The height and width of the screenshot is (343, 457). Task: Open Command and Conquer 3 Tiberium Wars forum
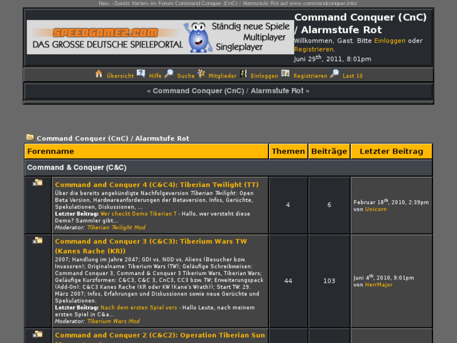click(x=151, y=246)
